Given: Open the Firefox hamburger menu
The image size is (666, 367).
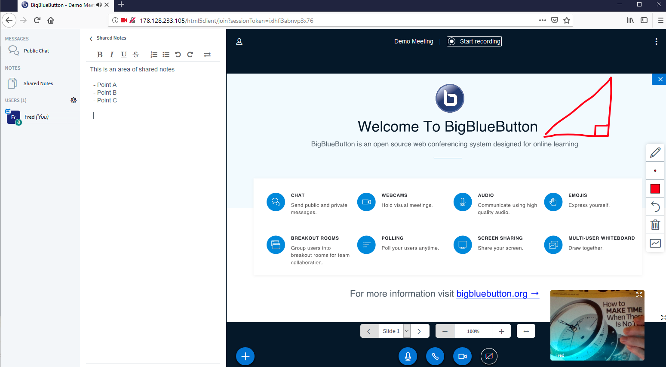Looking at the screenshot, I should [x=661, y=20].
